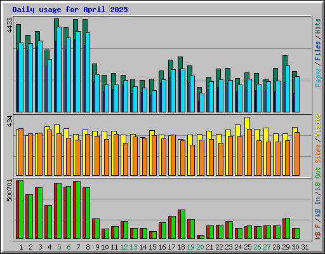Image resolution: width=325 pixels, height=254 pixels.
Task: Select the cyan Pages bar for day 20
Action: tap(202, 102)
